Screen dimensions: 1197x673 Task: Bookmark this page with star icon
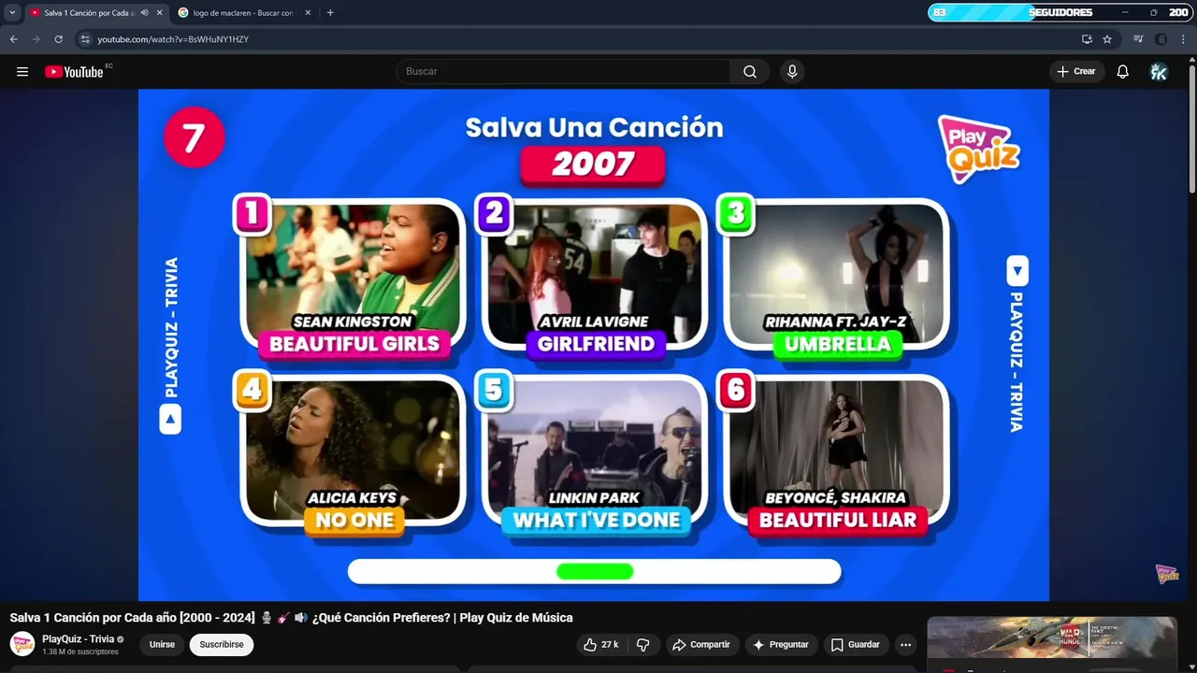[x=1107, y=39]
